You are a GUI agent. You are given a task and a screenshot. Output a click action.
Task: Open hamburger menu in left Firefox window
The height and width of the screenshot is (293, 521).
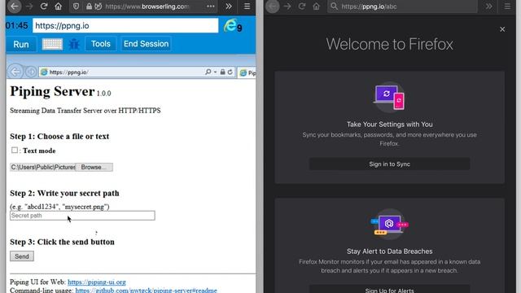(247, 7)
